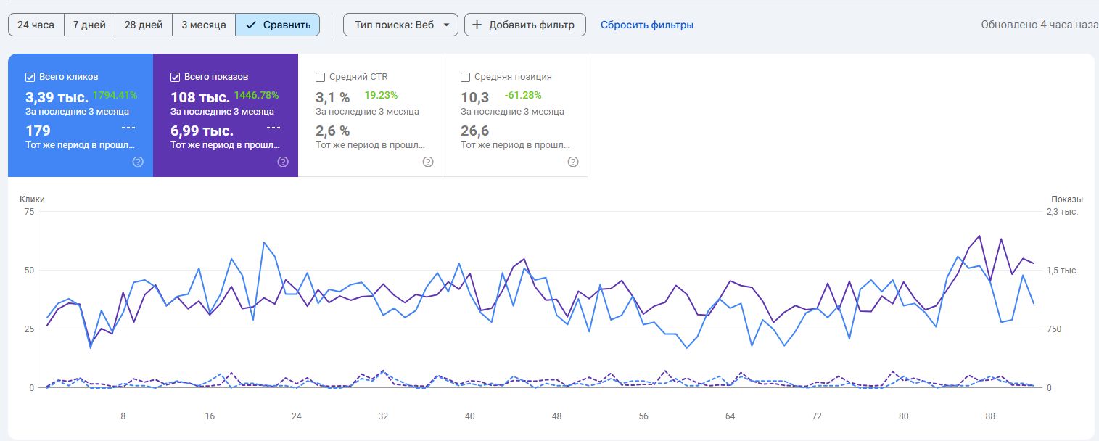Click help icon in Всего кликов card

tap(138, 162)
